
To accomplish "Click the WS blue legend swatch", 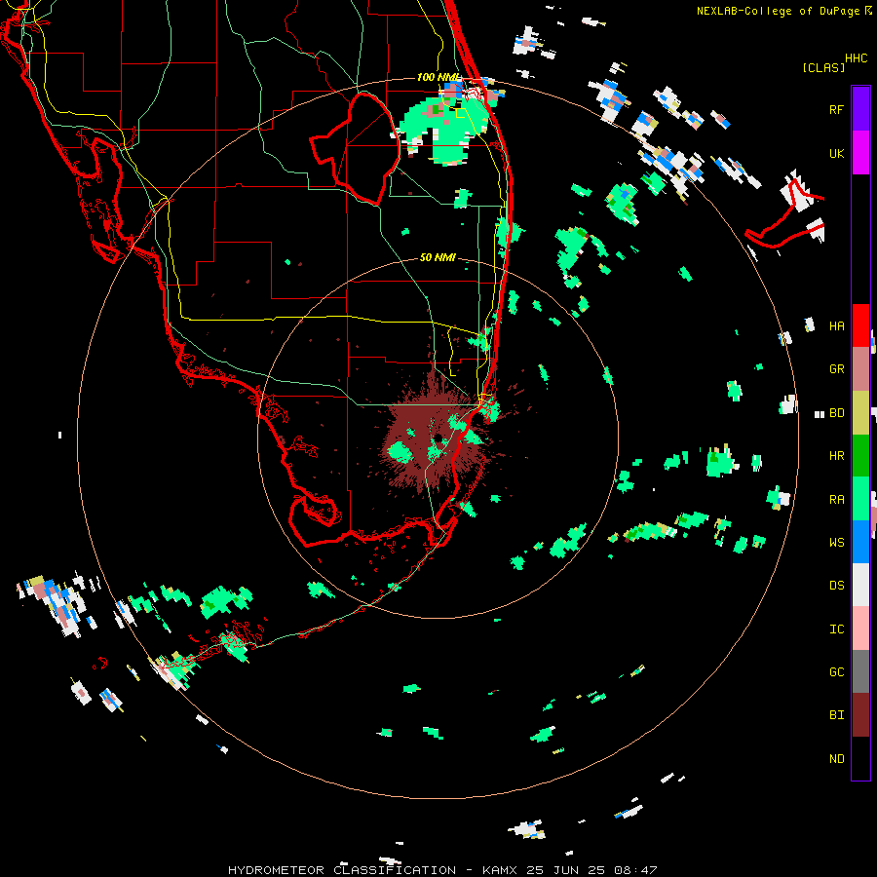I will pos(860,542).
